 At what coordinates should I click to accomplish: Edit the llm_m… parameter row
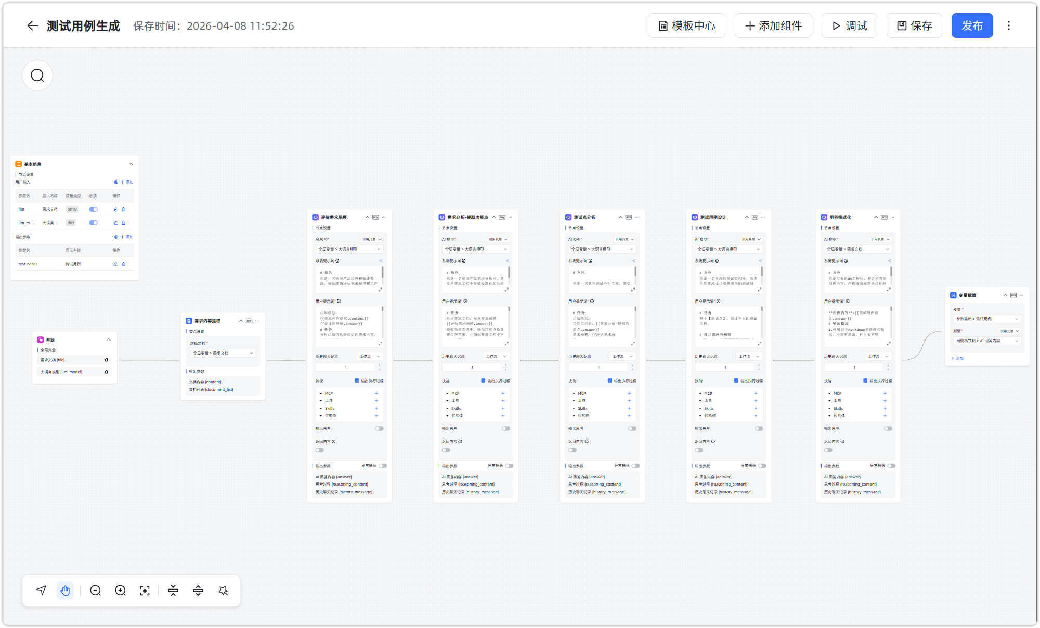[x=115, y=223]
